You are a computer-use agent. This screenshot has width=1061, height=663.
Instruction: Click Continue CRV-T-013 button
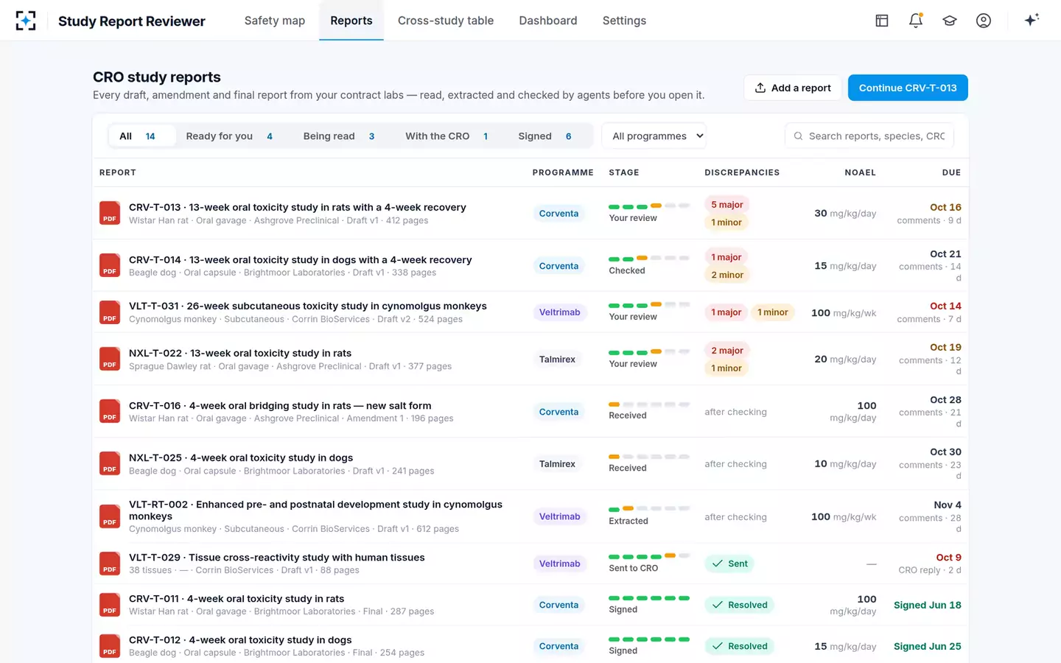[908, 88]
